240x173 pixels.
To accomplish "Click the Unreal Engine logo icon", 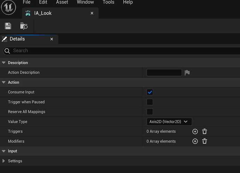I will pyautogui.click(x=8, y=8).
